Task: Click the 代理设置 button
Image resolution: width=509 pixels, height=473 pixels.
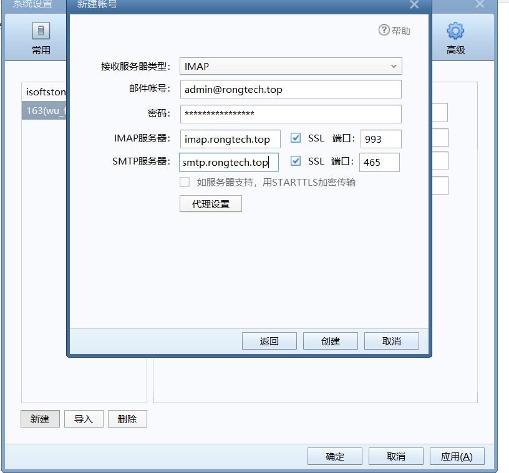Action: [210, 204]
